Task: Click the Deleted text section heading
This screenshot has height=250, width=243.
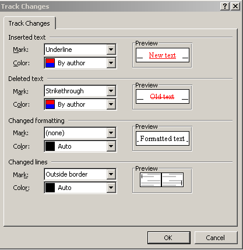Action: click(26, 79)
